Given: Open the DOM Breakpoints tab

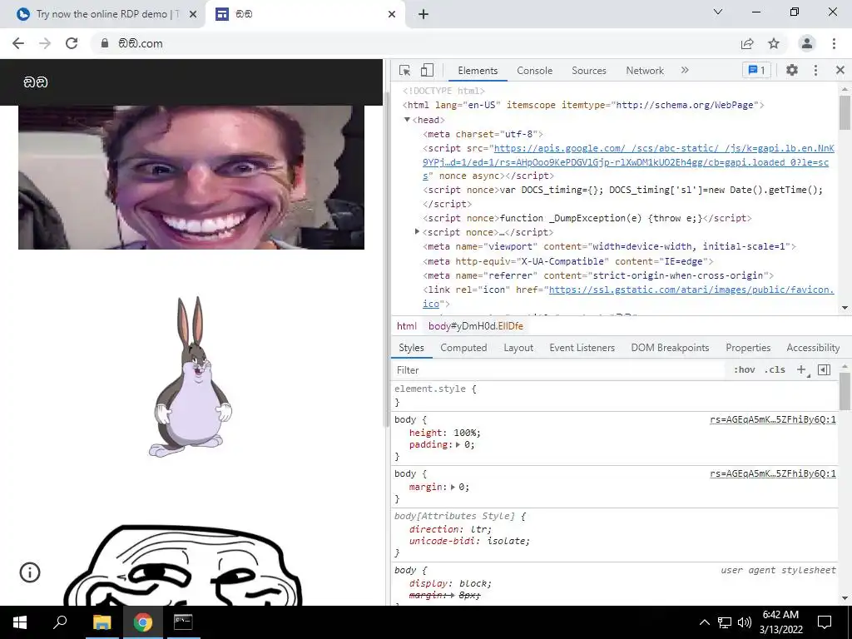Looking at the screenshot, I should [x=670, y=348].
